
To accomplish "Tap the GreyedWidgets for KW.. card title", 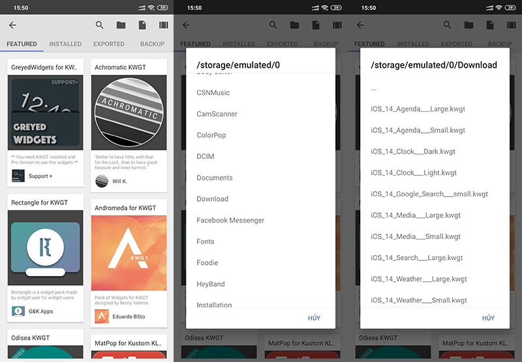I will (44, 68).
